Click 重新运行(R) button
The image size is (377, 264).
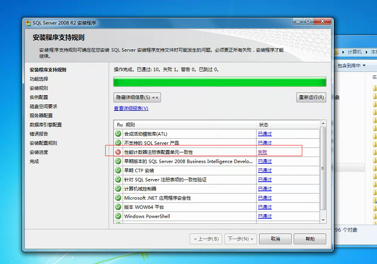(x=311, y=98)
